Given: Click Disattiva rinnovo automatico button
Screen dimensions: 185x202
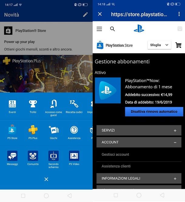Looking at the screenshot, I should point(154,112).
